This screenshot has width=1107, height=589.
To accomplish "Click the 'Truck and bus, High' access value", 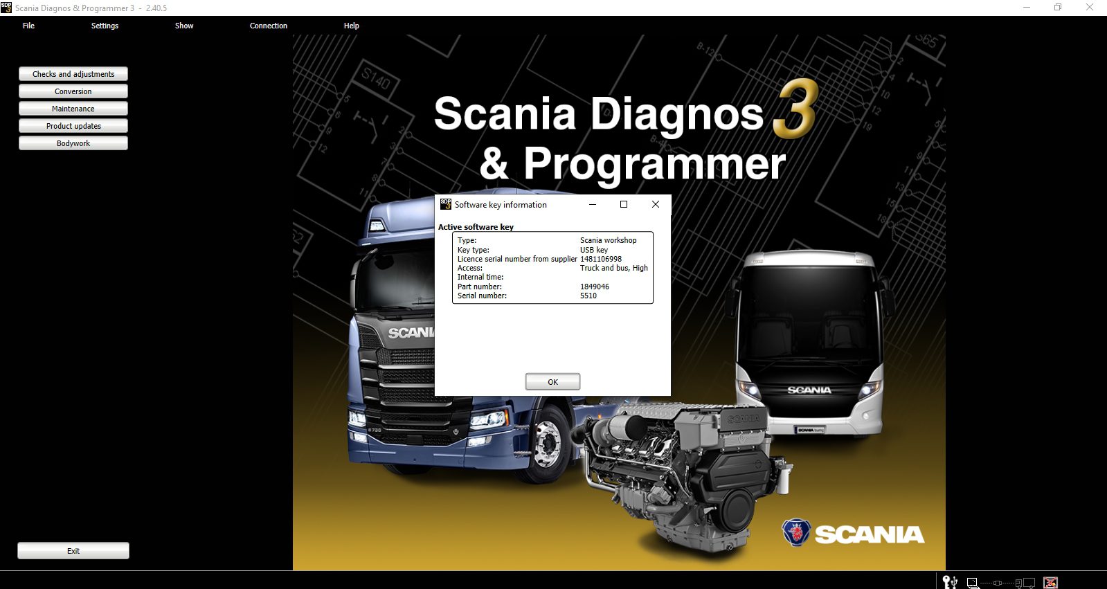I will (x=614, y=268).
